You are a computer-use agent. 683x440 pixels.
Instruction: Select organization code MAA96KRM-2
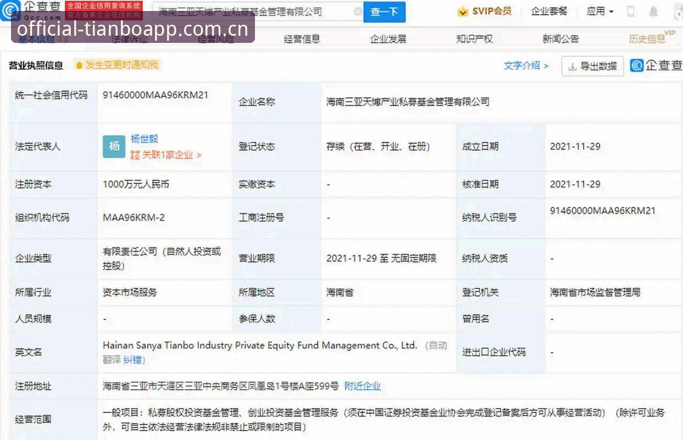point(134,217)
